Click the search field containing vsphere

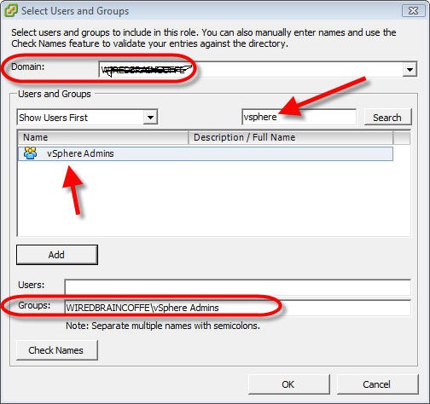299,117
